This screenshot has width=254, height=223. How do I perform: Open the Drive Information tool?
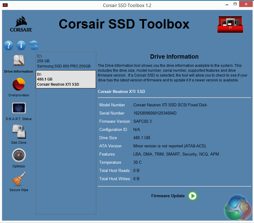(x=19, y=64)
